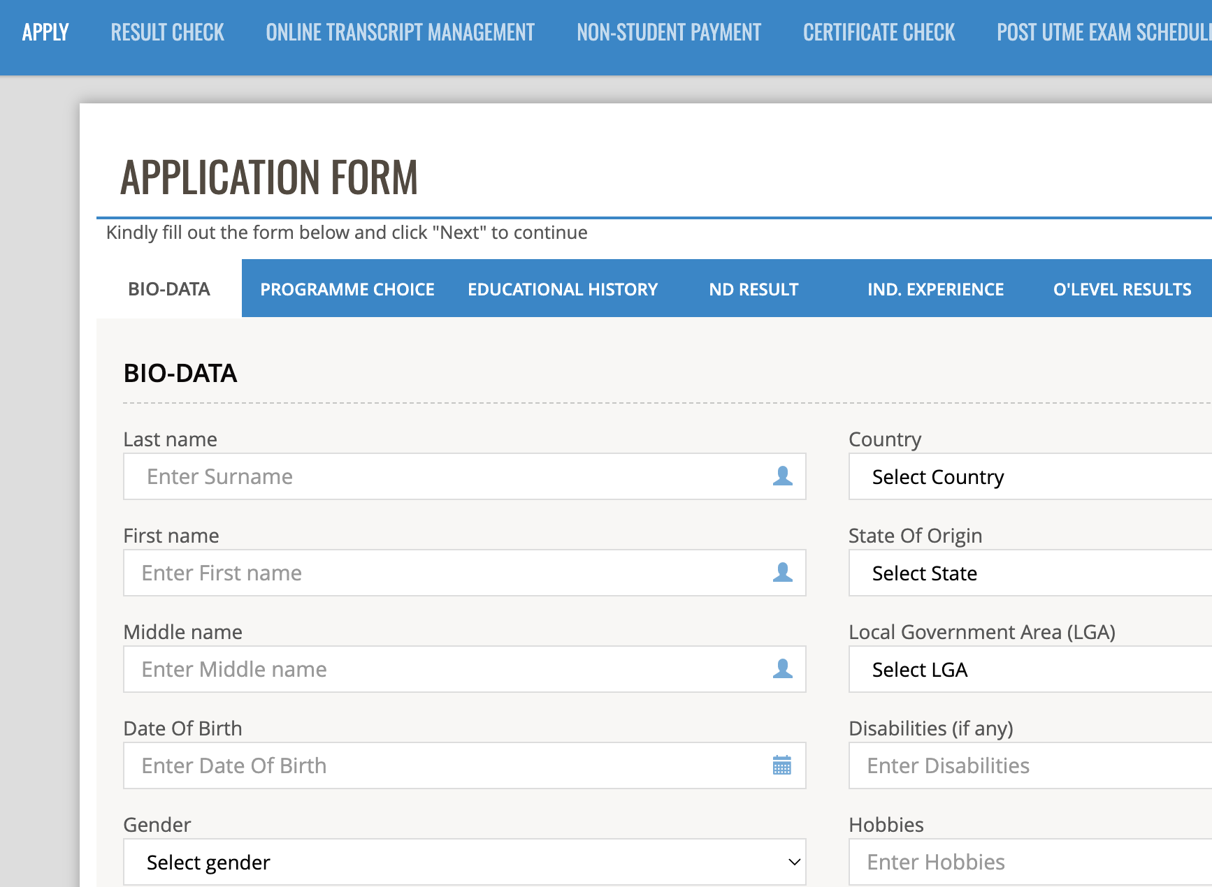
Task: Open the Select LGA dropdown
Action: (x=1030, y=669)
